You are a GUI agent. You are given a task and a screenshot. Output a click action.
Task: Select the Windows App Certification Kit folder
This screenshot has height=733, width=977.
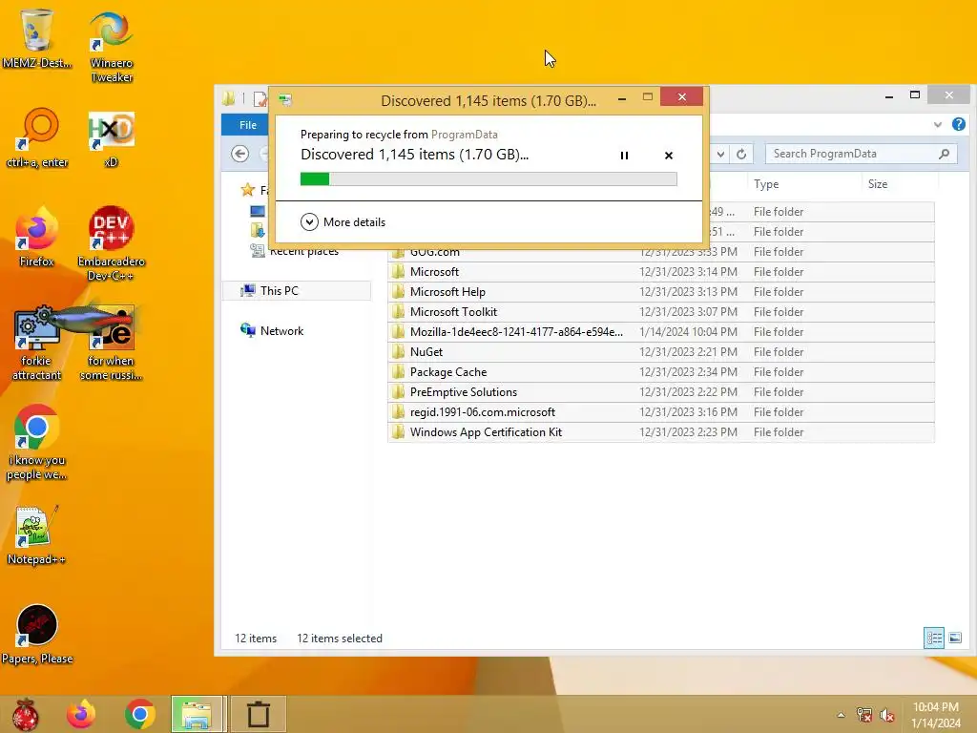click(x=660, y=432)
